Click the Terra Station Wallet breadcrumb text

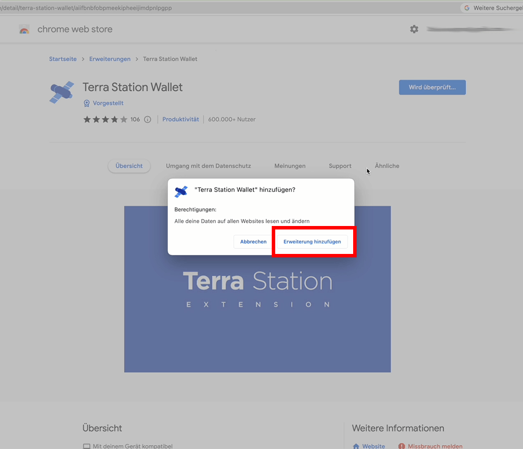170,59
